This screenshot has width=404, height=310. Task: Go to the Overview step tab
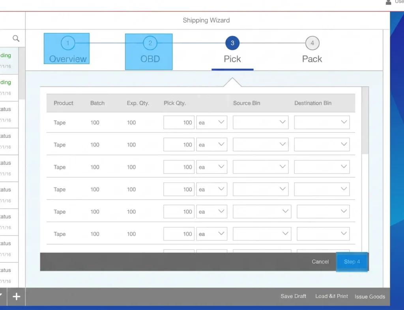pos(67,48)
